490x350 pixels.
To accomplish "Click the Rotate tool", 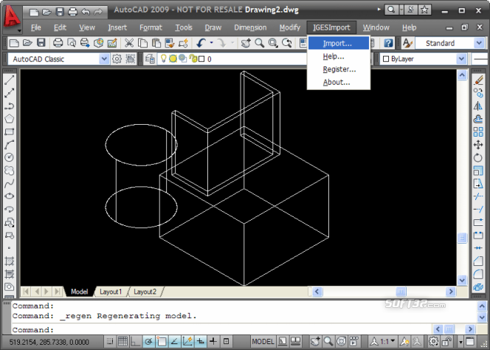I will tap(478, 157).
